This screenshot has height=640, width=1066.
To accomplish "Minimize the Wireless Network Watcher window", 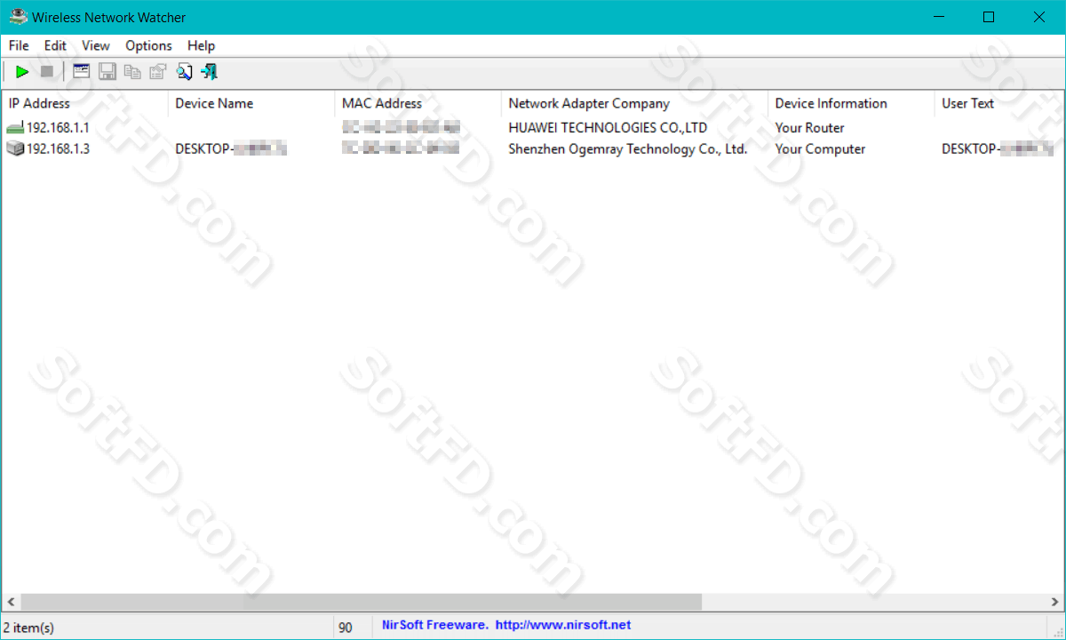I will pos(941,17).
